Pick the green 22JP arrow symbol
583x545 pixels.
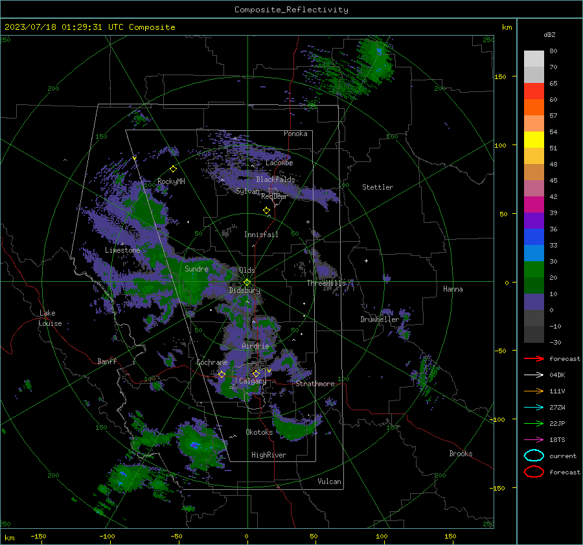534,423
